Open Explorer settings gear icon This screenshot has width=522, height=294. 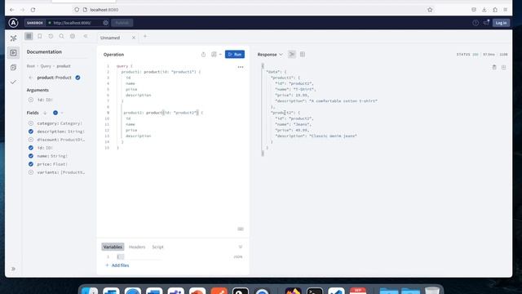(73, 36)
